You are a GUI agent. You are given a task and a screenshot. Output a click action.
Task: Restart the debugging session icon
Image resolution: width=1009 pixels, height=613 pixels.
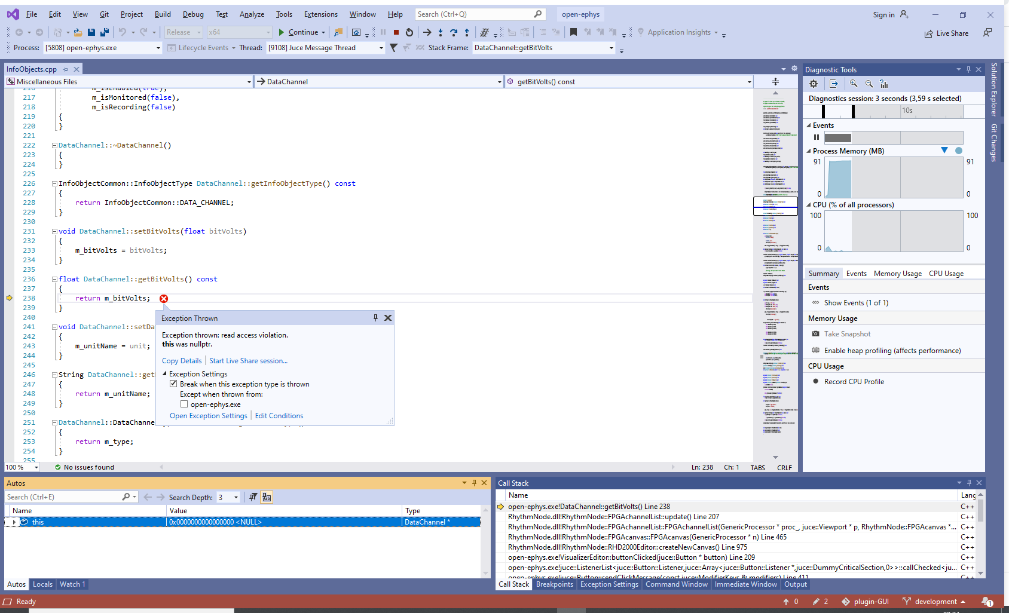[x=409, y=32]
